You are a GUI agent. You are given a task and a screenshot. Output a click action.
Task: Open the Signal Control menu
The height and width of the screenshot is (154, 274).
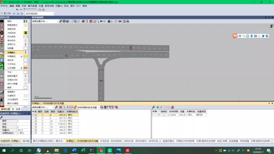pyautogui.click(x=49, y=6)
